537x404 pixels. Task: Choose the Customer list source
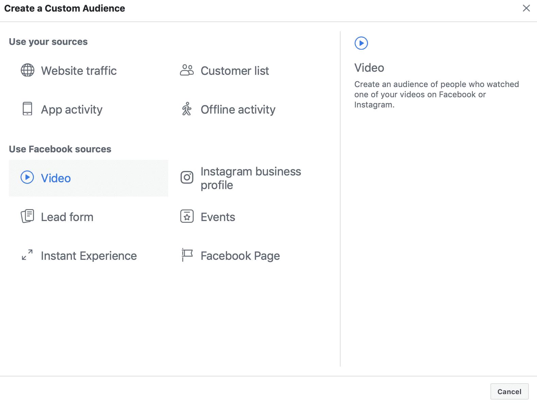click(x=235, y=71)
